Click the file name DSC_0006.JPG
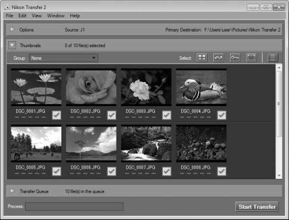This screenshot has width=289, height=220. coord(85,168)
